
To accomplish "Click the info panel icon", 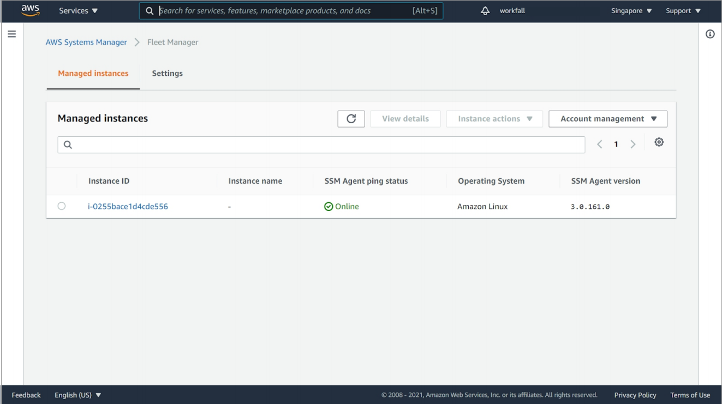I will tap(710, 34).
